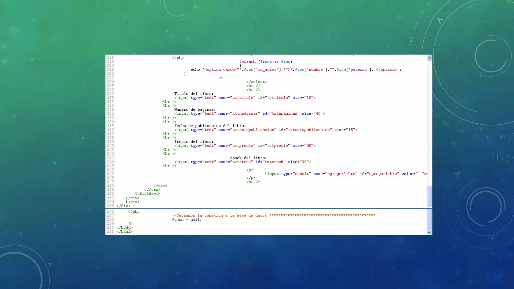This screenshot has width=514, height=289.
Task: Click the upper pane scrollbar thumb
Action: 429,196
